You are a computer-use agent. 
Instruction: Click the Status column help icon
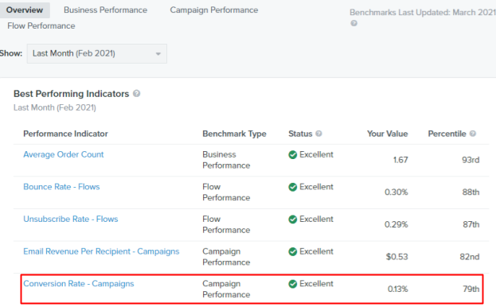click(318, 134)
